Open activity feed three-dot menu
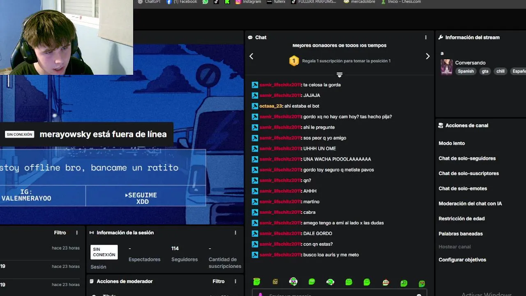526x296 pixels. tap(77, 233)
